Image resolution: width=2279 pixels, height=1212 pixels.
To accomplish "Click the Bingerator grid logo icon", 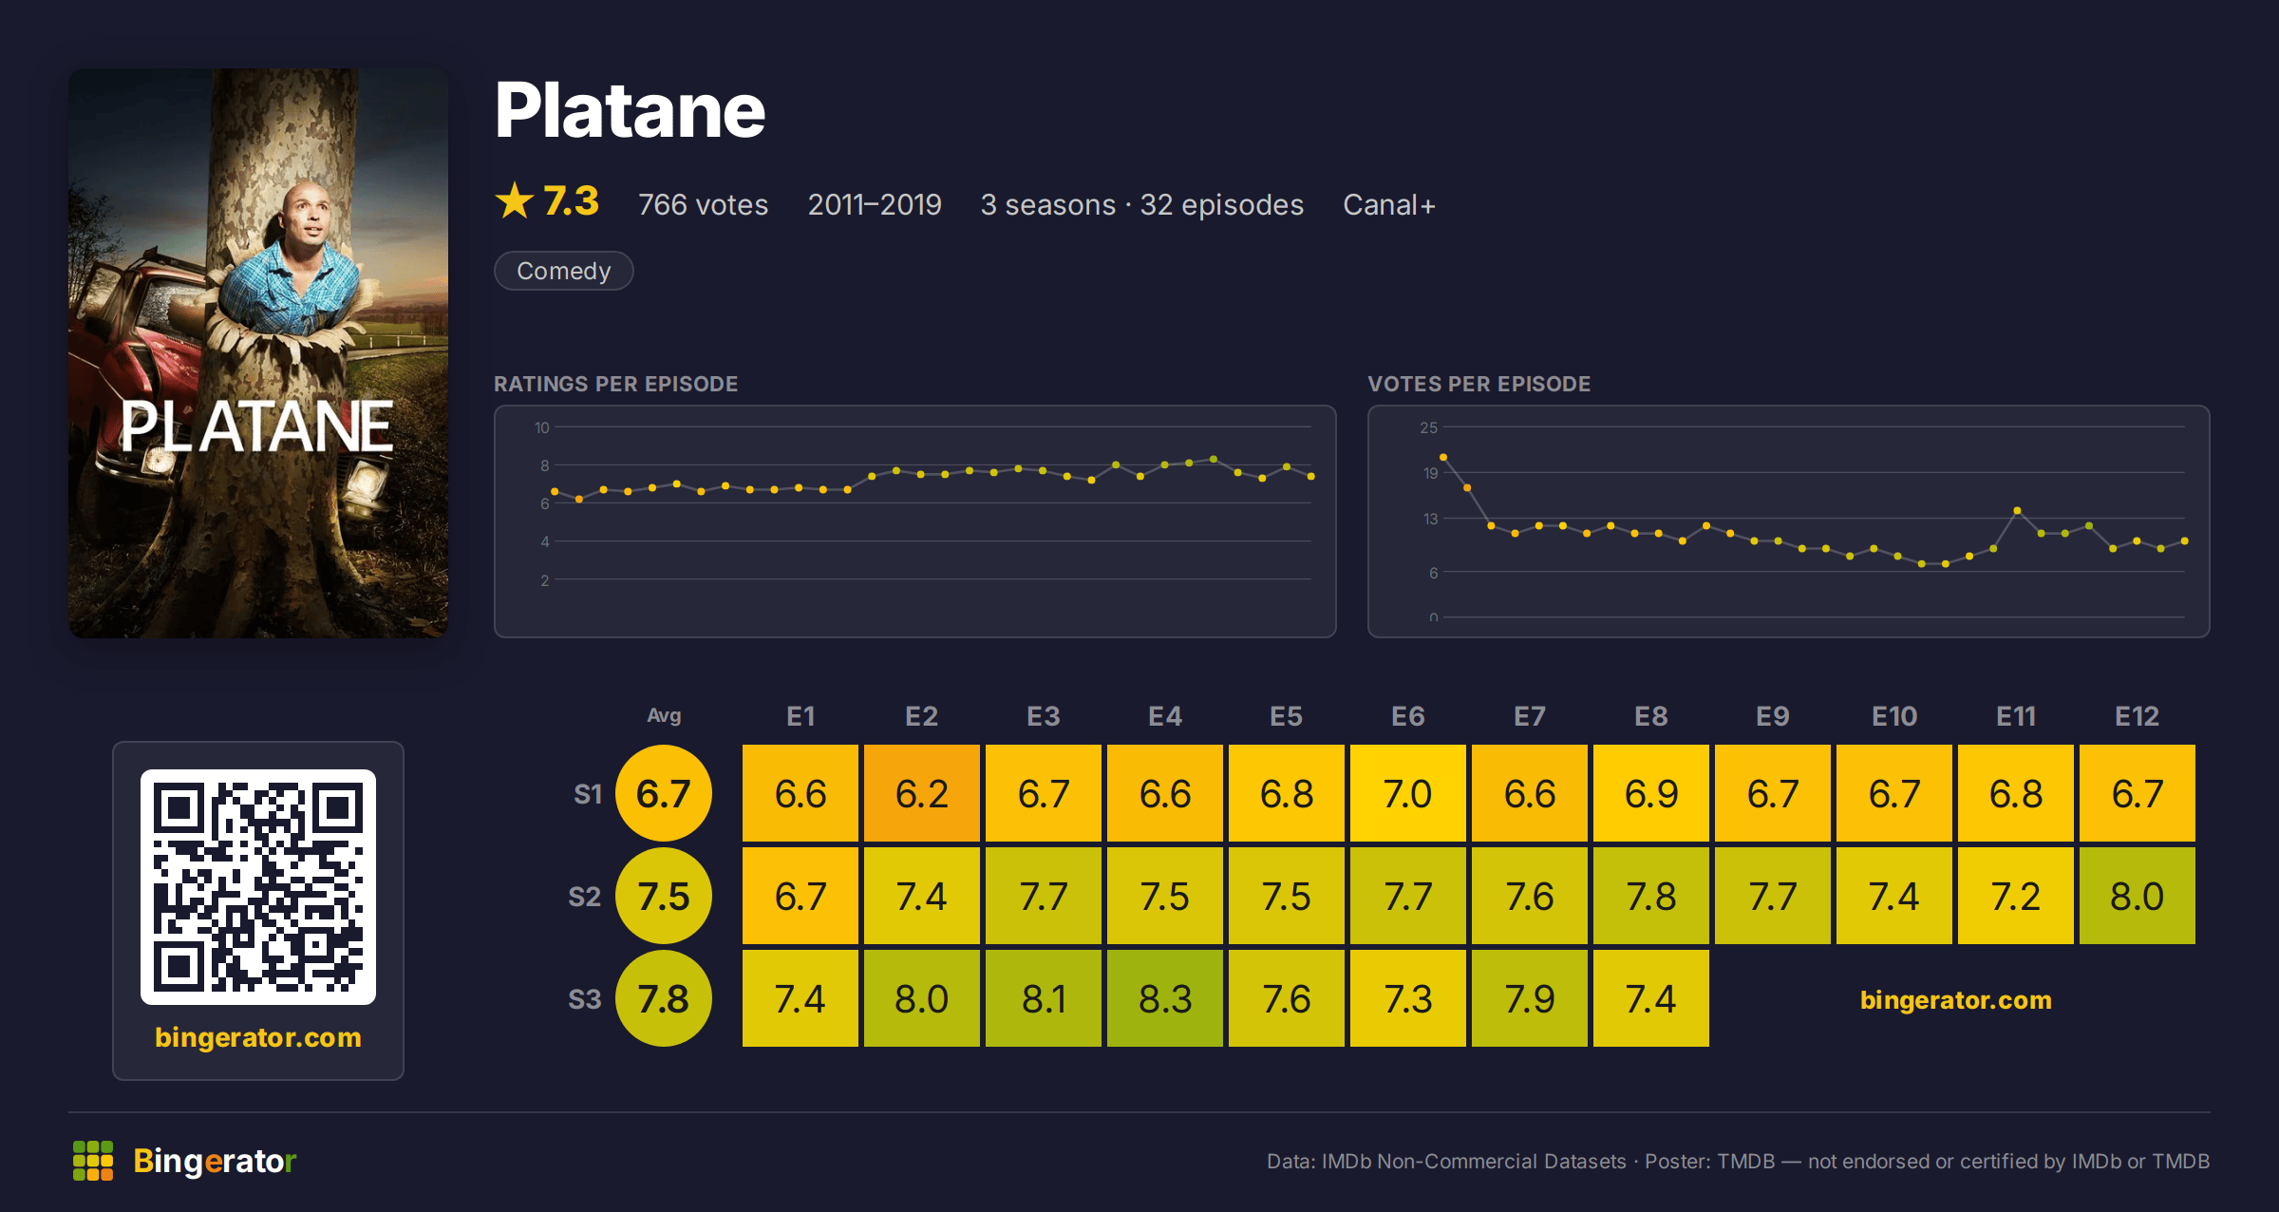I will click(93, 1161).
